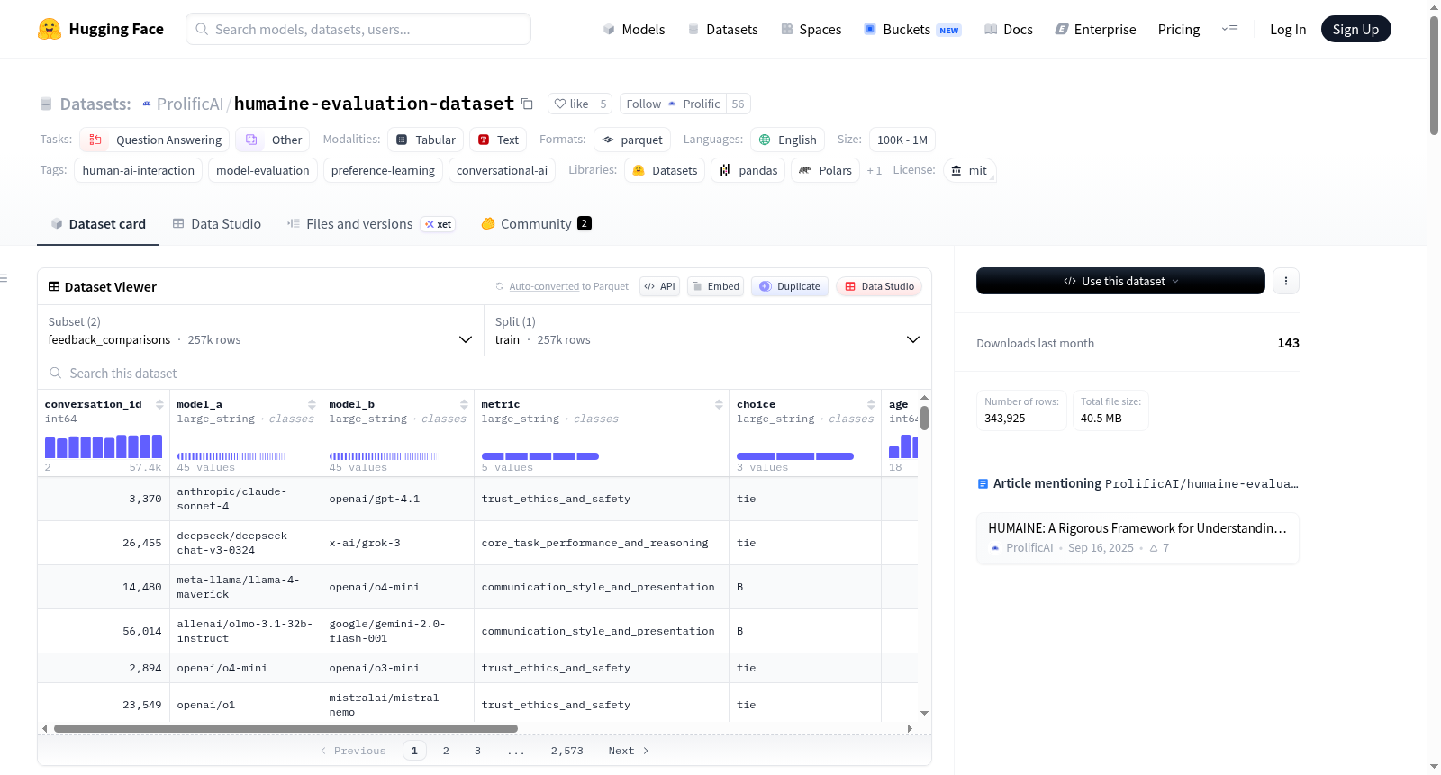1441x775 pixels.
Task: Click the Pricing link
Action: pos(1179,29)
